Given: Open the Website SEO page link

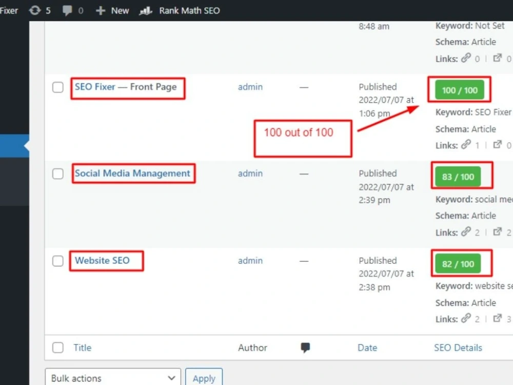Looking at the screenshot, I should click(102, 260).
